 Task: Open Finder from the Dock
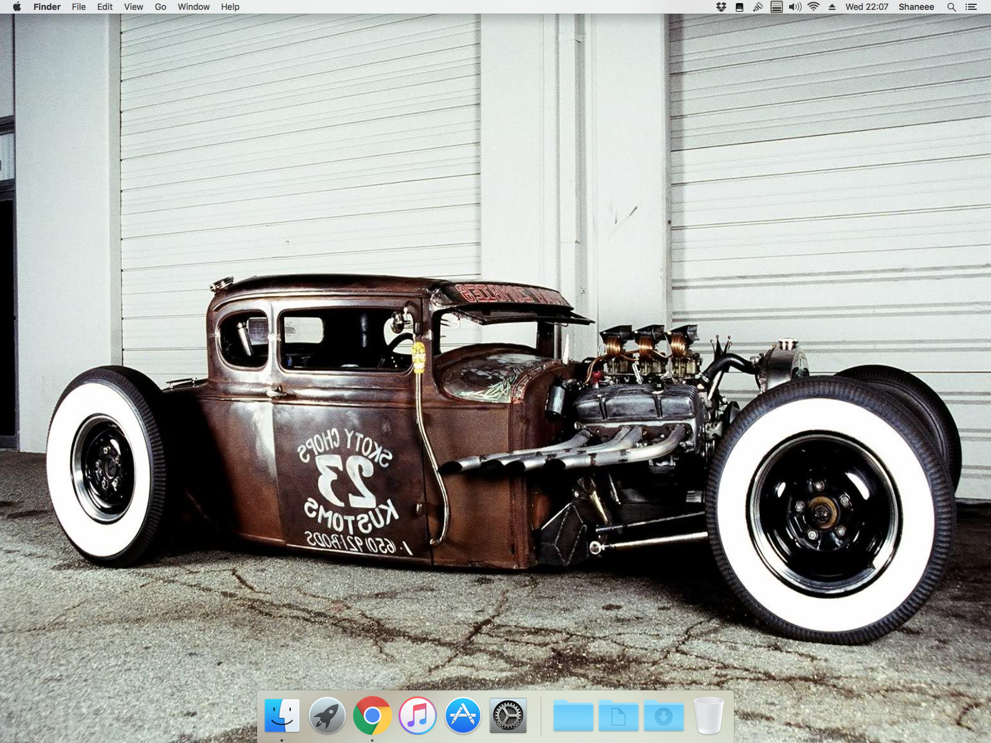(282, 715)
